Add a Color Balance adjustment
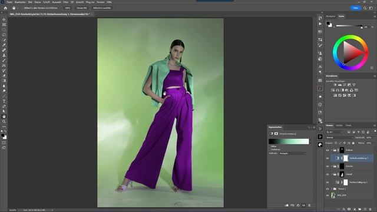 pos(338,90)
